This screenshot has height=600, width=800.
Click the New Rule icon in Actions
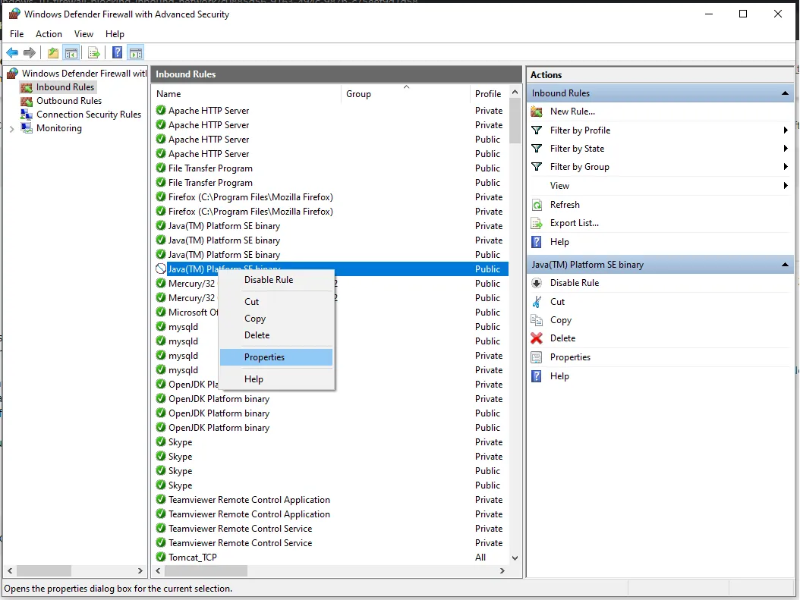tap(537, 112)
